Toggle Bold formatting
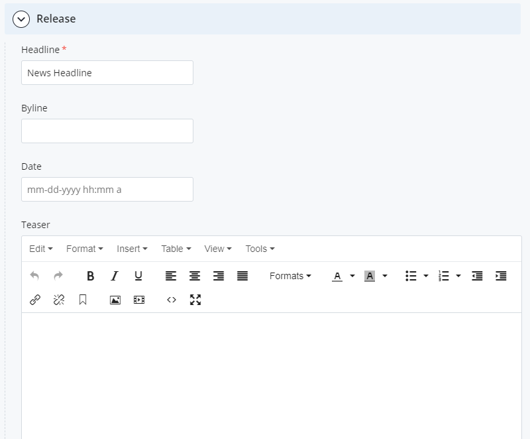Screen dimensions: 530x439 pos(90,276)
